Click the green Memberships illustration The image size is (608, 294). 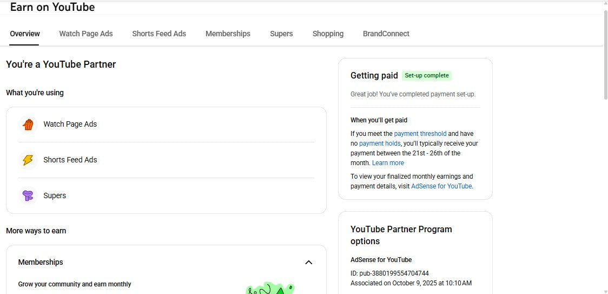(x=270, y=289)
